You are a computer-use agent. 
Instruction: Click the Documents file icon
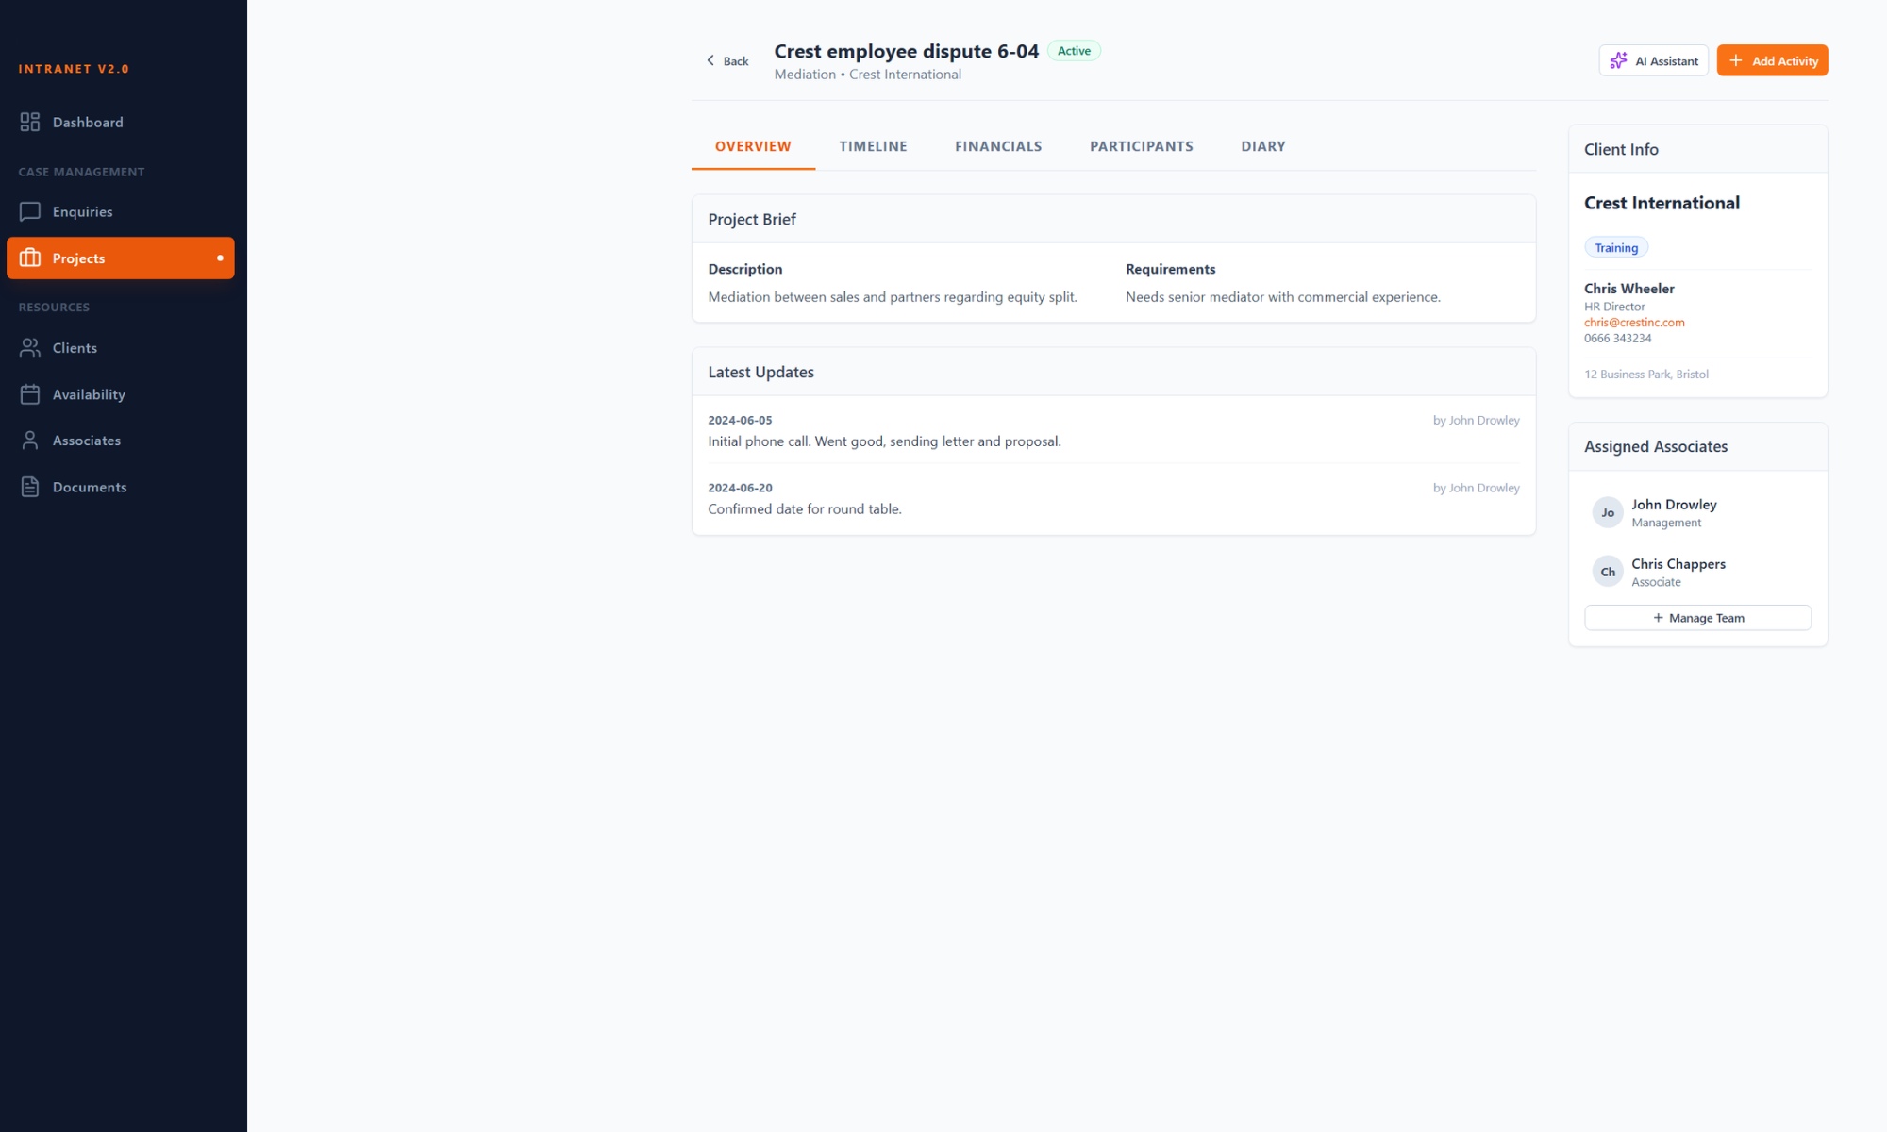coord(30,487)
